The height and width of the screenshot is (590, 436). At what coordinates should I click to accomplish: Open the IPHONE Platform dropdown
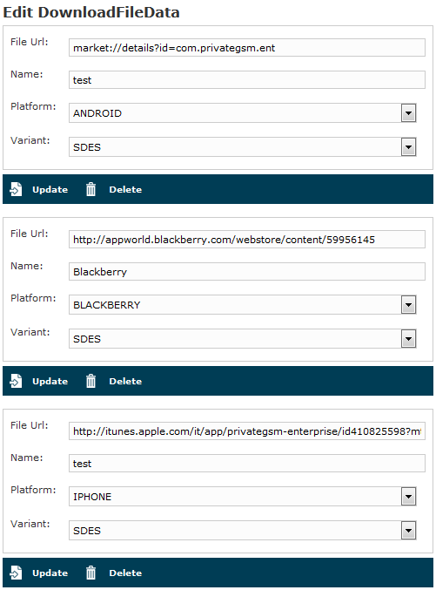pos(408,496)
